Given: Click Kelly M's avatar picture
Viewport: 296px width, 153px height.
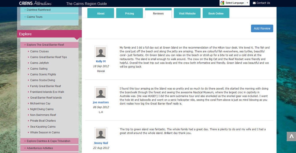Looking at the screenshot, I should click(x=101, y=52).
